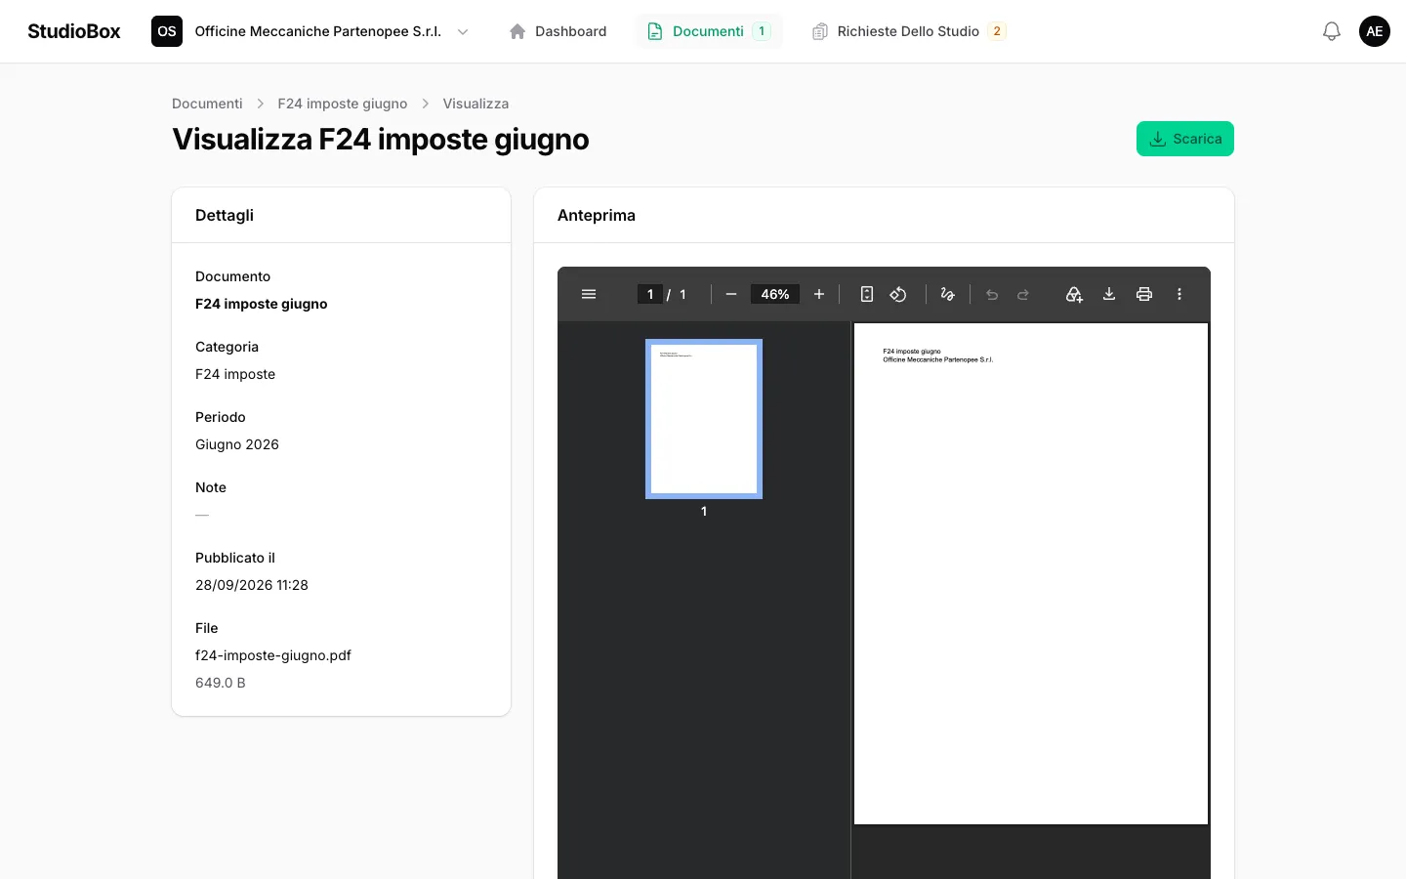The width and height of the screenshot is (1406, 879).
Task: Select the draw annotation tool
Action: click(x=947, y=294)
